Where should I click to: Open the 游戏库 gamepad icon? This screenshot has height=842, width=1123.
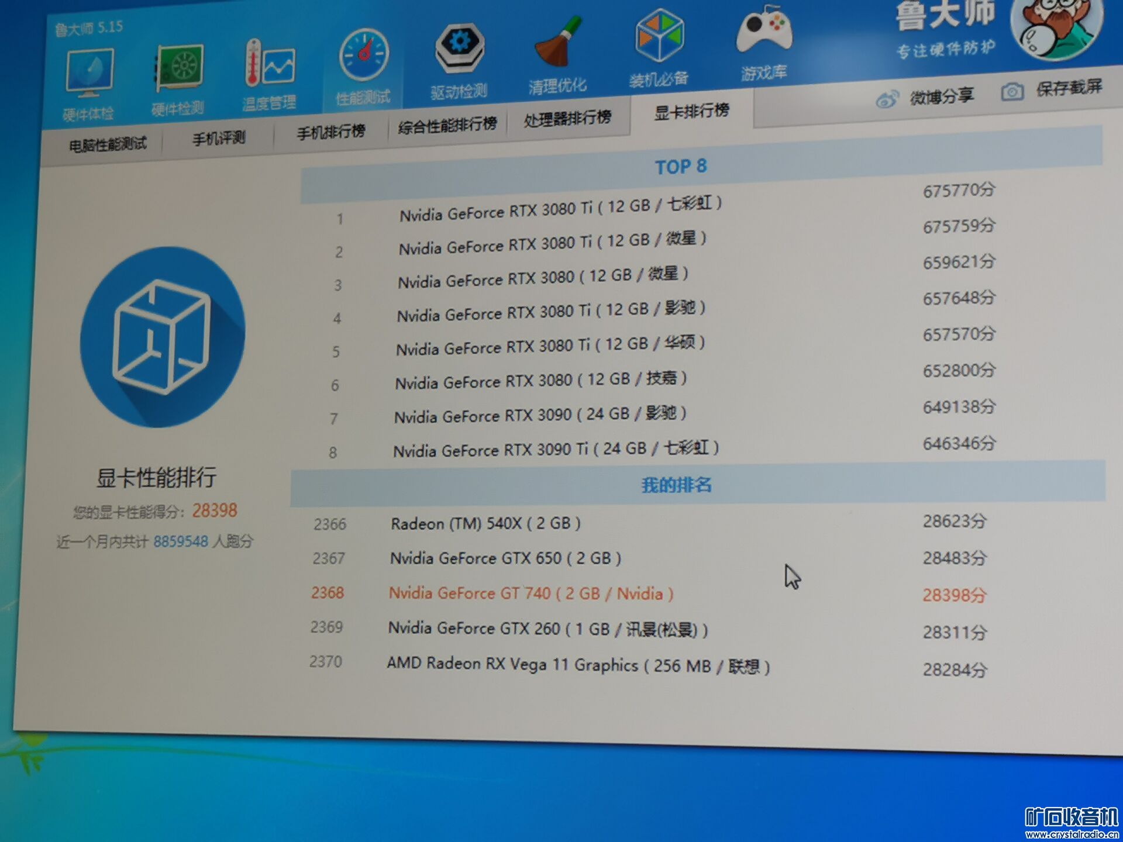click(764, 30)
